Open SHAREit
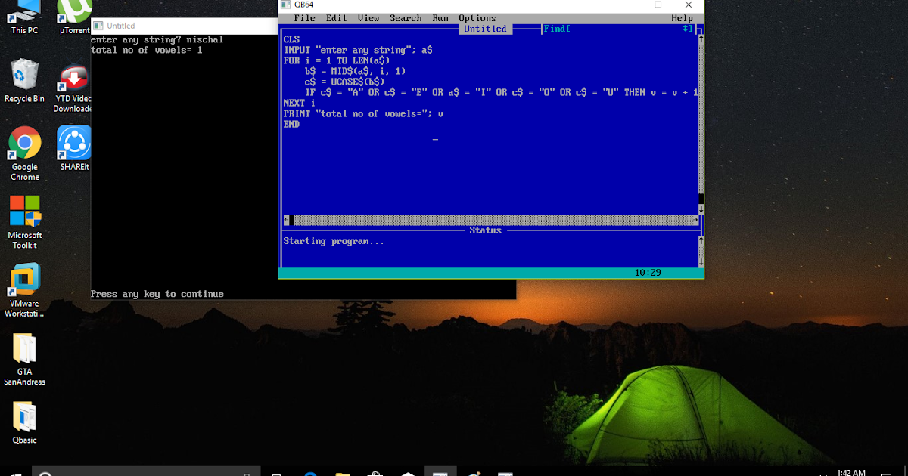The height and width of the screenshot is (476, 908). (x=73, y=143)
